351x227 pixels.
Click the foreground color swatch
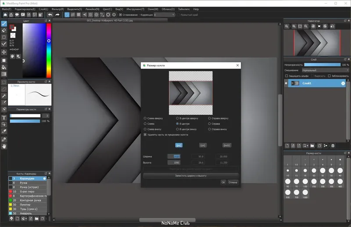(12, 27)
